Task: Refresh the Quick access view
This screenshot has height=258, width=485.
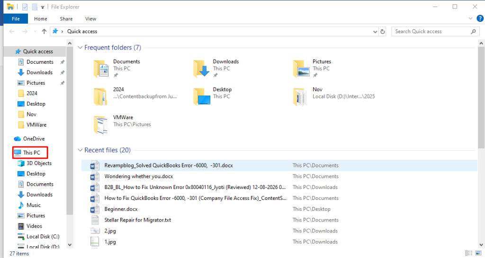Action: point(383,32)
